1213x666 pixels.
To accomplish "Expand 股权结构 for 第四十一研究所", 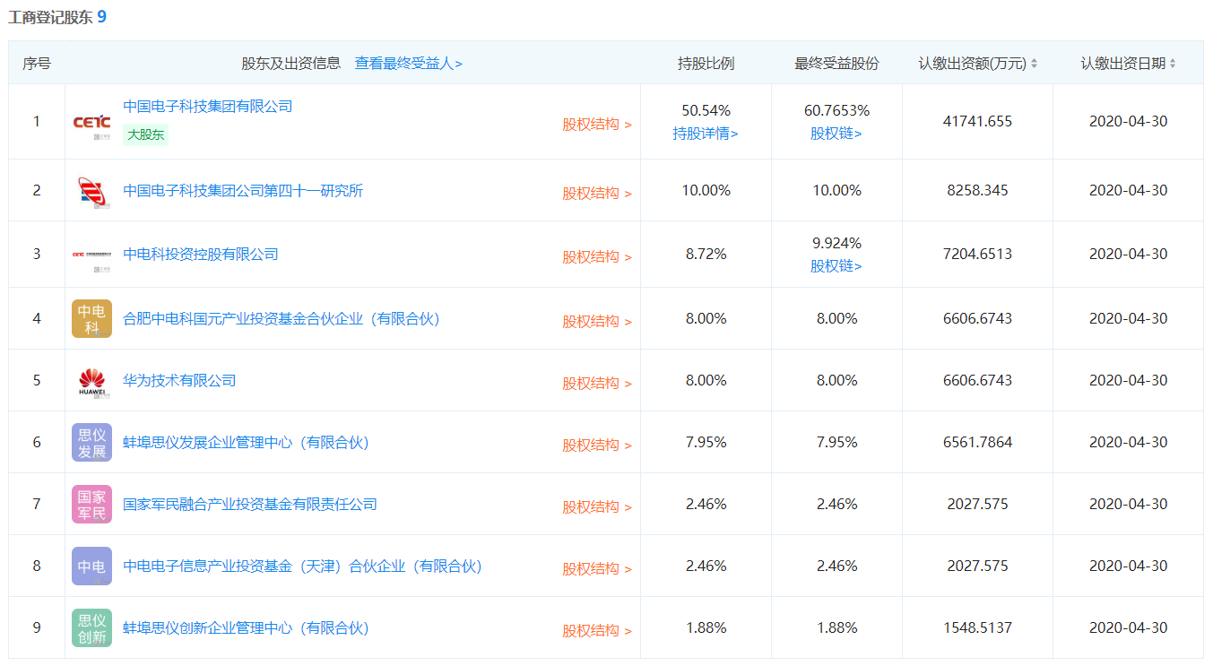I will point(597,194).
